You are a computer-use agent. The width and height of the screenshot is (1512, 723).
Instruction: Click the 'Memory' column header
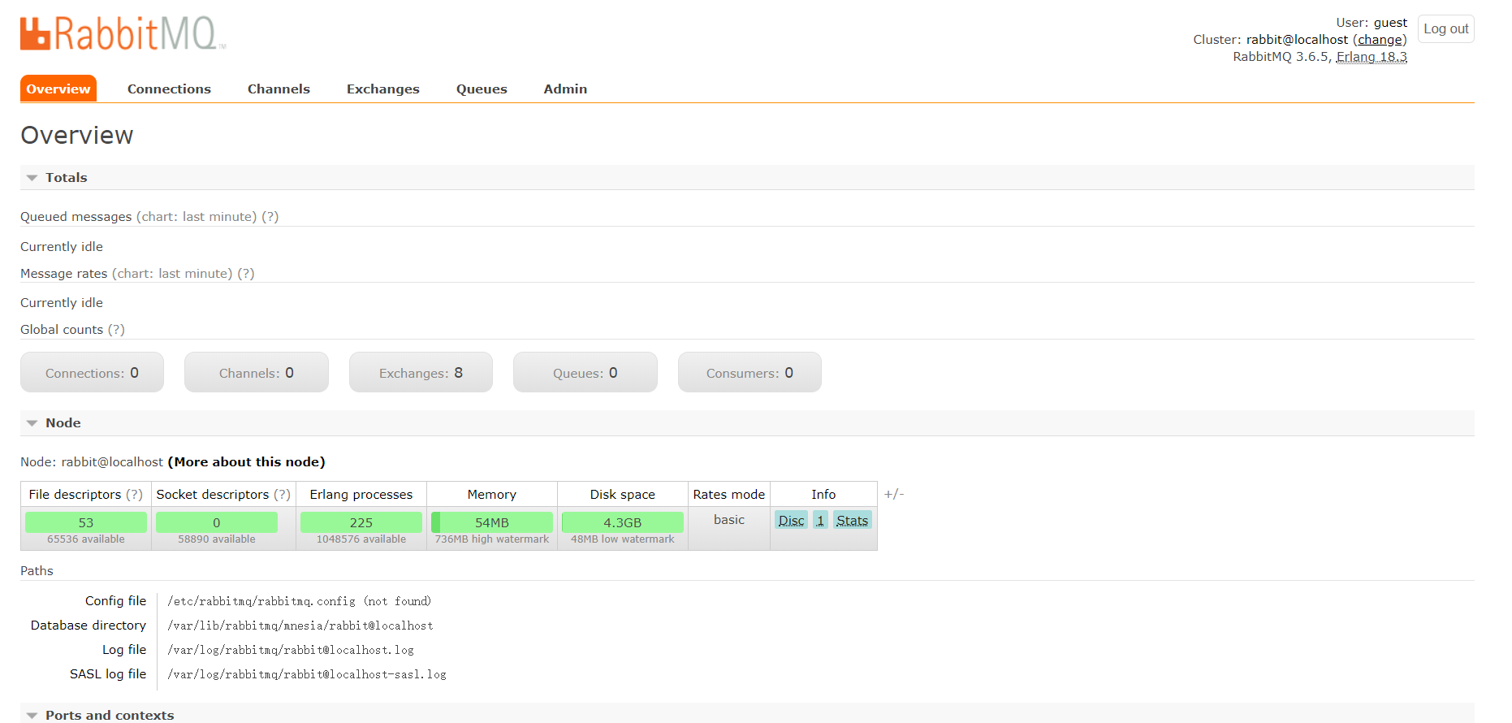492,494
